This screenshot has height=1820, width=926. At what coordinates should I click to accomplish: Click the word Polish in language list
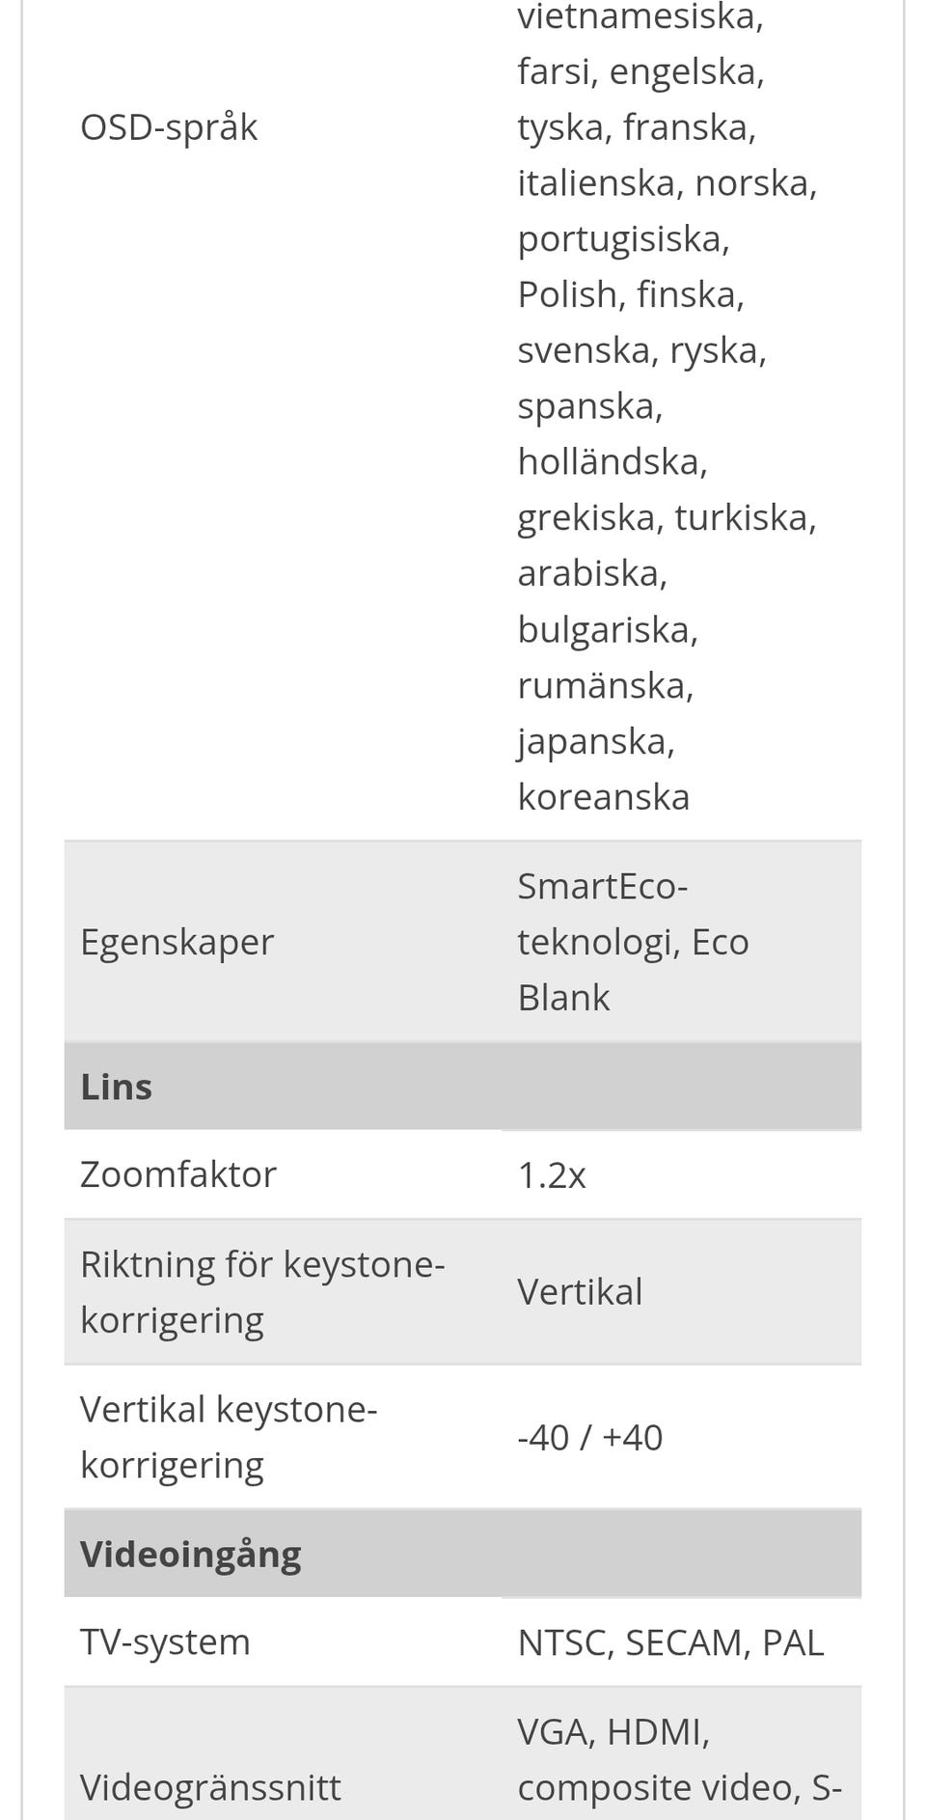tap(566, 294)
